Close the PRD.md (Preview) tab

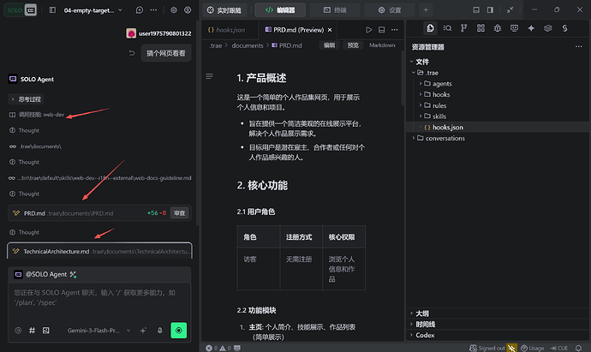(x=330, y=30)
